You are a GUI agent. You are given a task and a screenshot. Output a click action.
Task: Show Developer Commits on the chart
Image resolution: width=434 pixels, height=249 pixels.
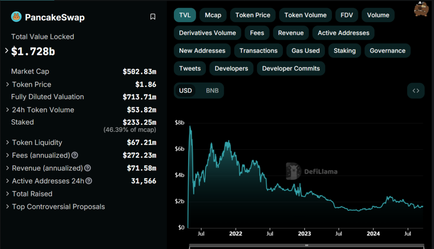tap(291, 68)
